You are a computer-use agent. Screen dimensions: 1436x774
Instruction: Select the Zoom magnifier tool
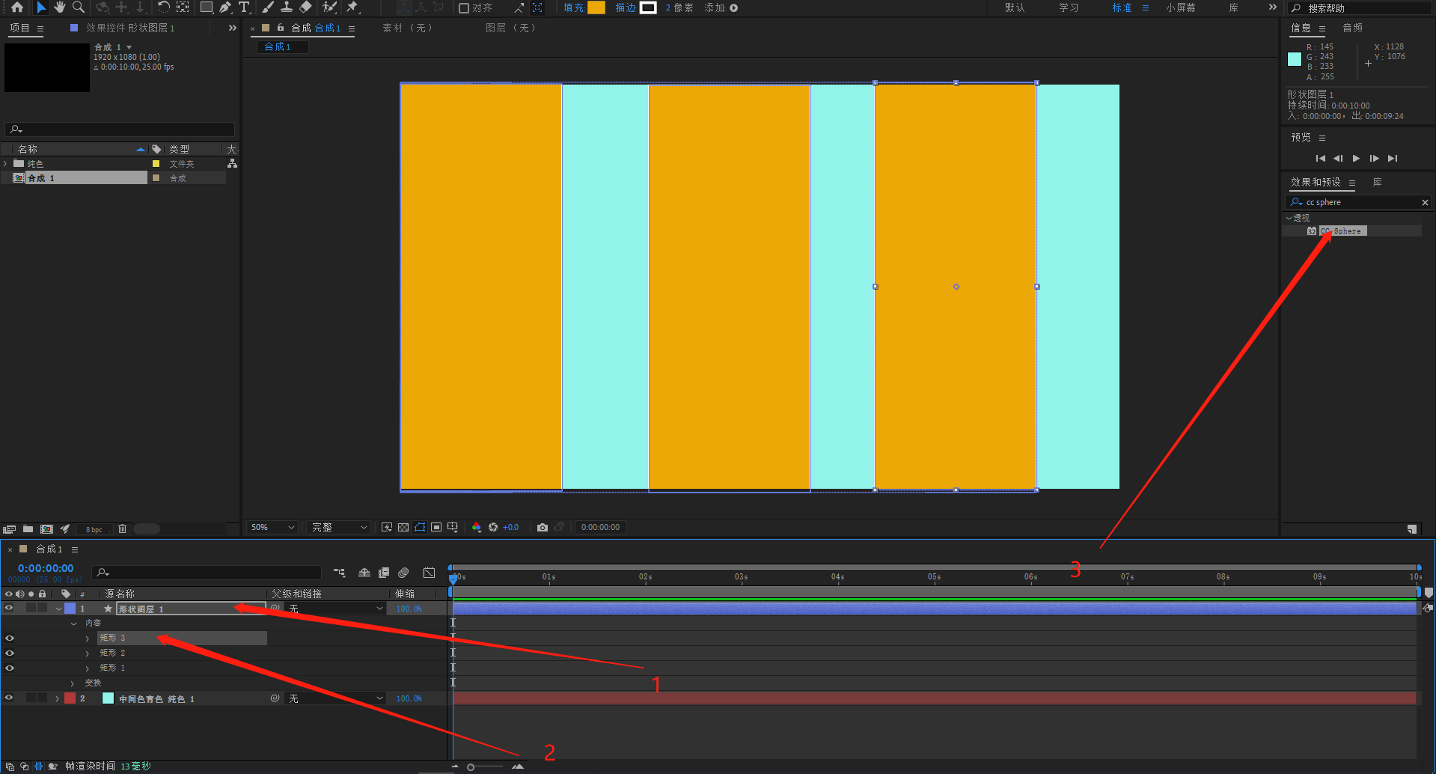[x=78, y=7]
